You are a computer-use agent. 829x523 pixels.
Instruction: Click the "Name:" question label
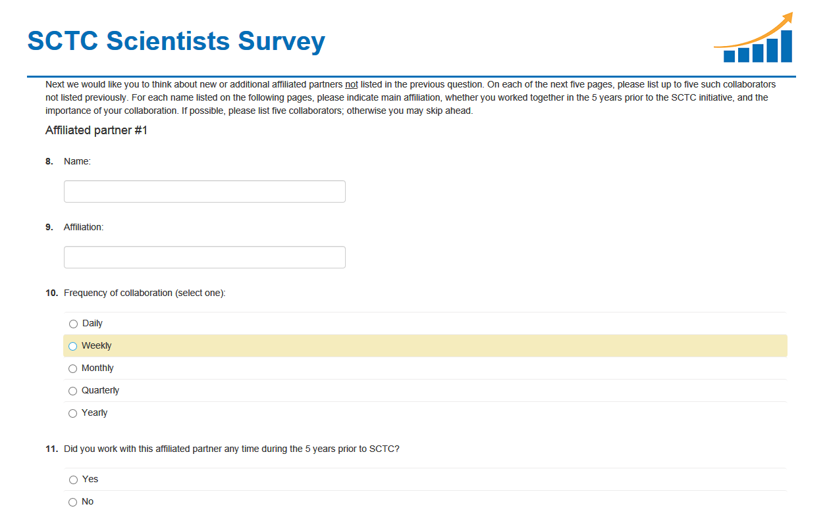77,161
